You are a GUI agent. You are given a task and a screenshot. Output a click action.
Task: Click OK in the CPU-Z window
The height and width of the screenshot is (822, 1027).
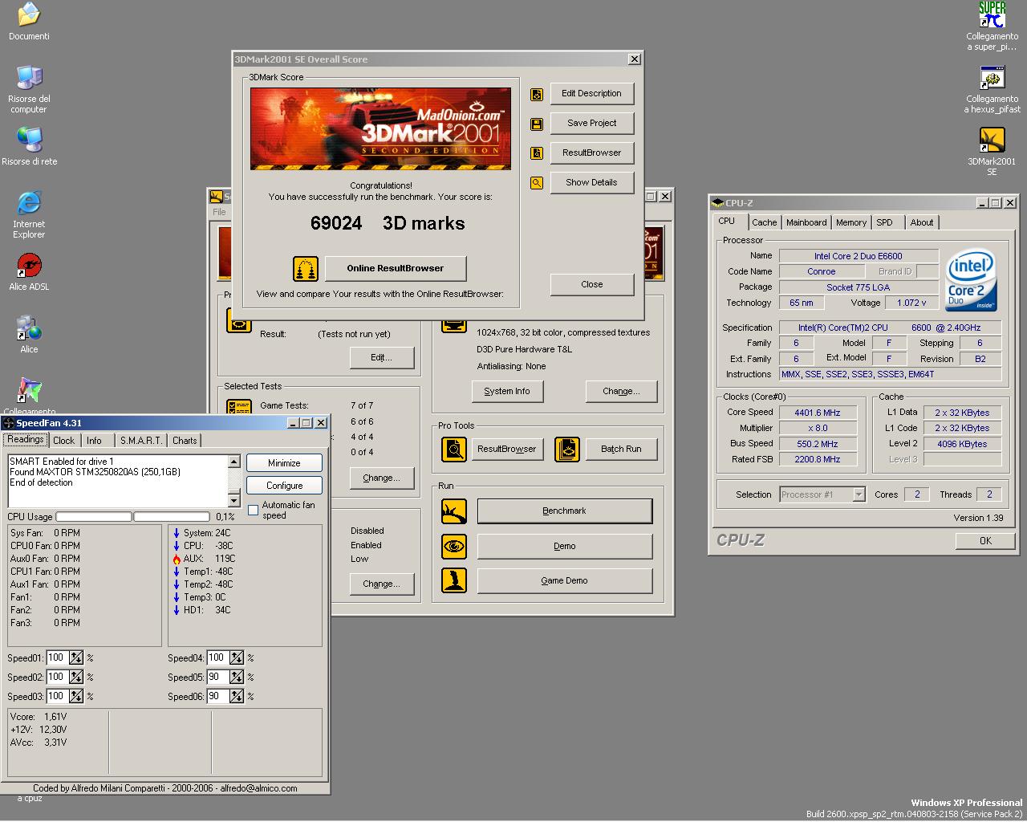tap(985, 541)
